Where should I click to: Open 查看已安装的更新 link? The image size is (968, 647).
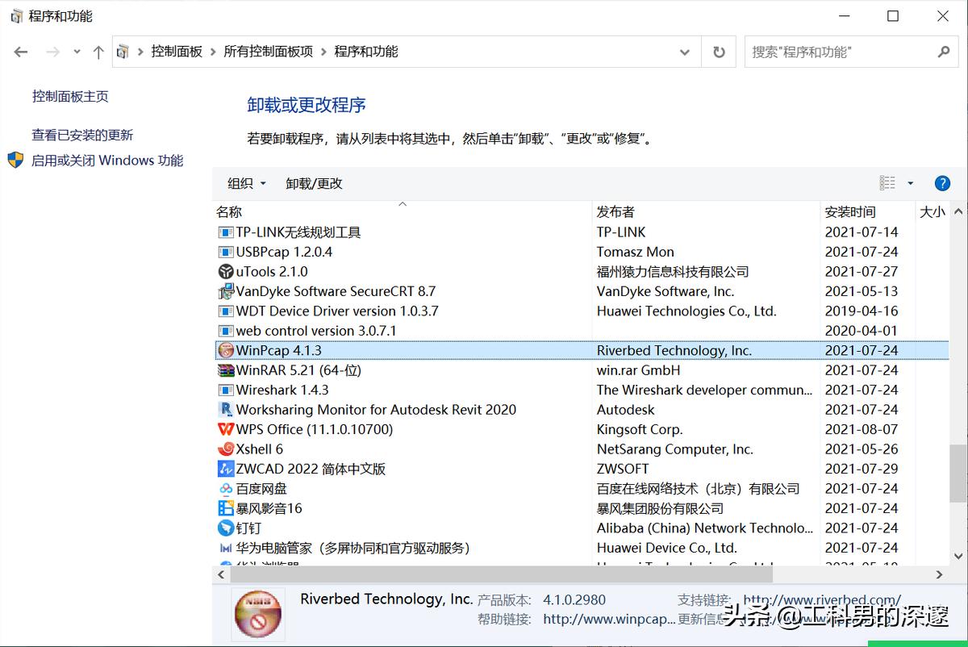click(x=69, y=135)
